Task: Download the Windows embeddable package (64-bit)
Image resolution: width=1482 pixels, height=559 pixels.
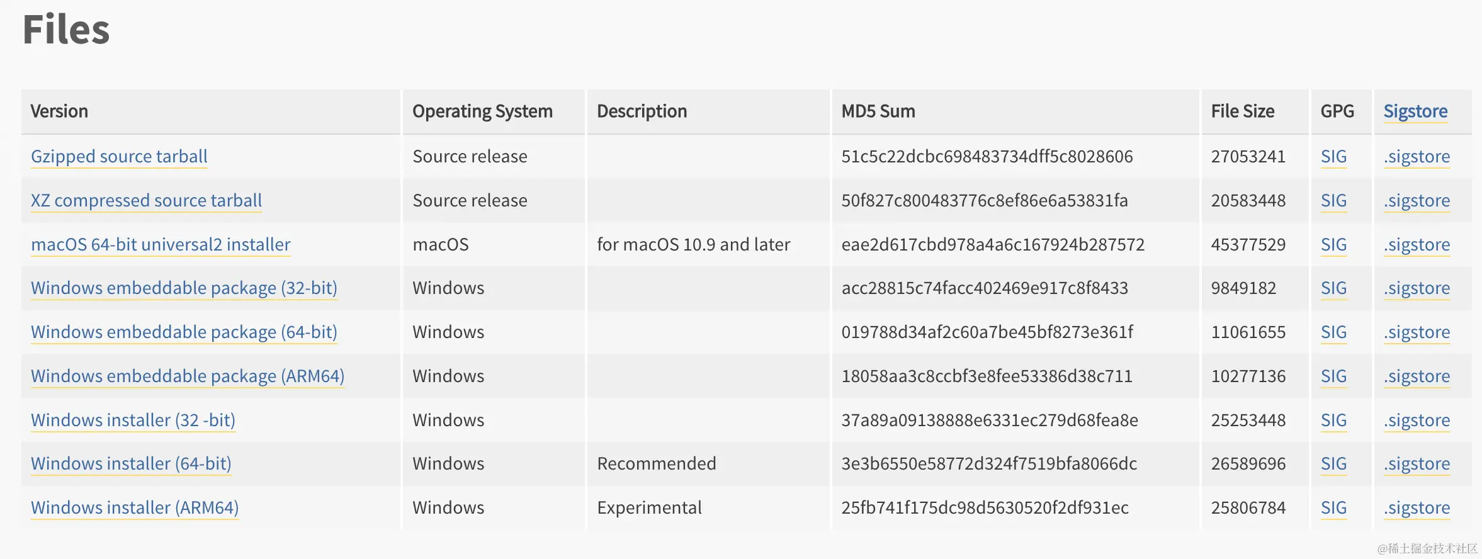Action: (184, 332)
